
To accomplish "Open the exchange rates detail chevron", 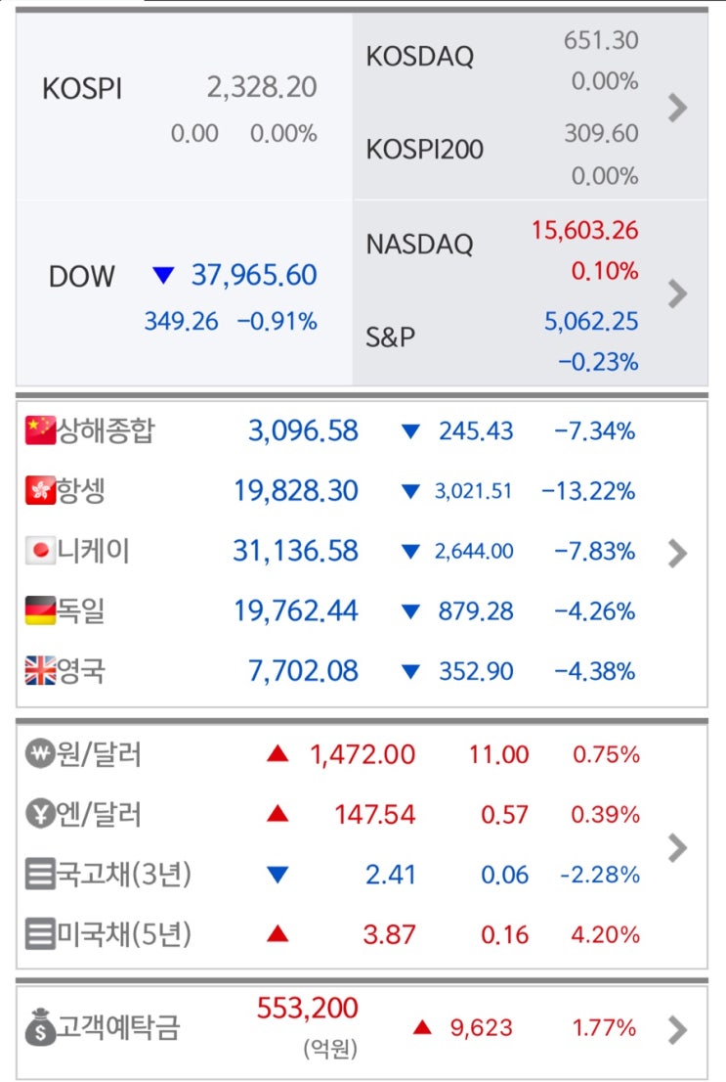I will [x=677, y=847].
